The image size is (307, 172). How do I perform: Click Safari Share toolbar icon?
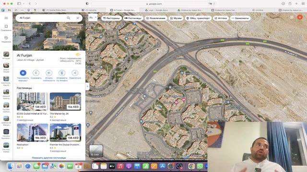[x=290, y=4]
